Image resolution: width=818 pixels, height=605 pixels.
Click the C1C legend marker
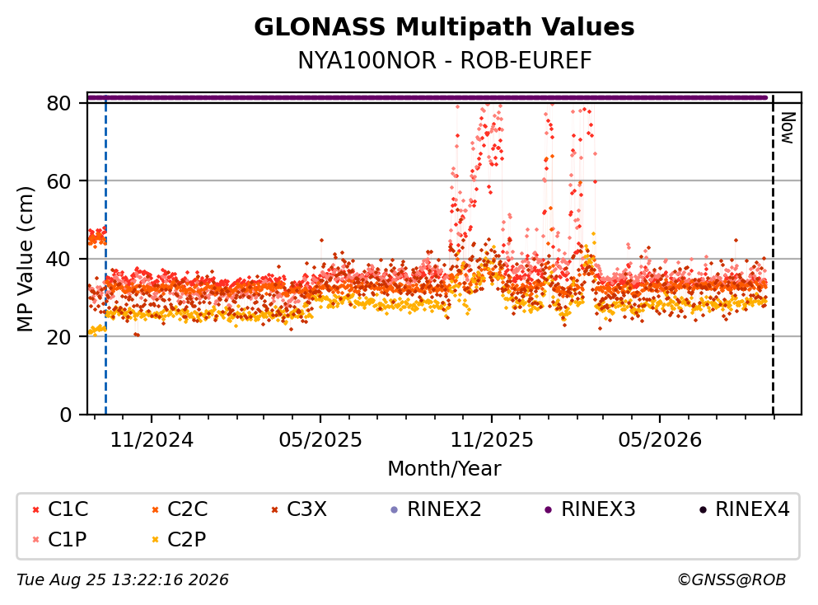(x=35, y=510)
